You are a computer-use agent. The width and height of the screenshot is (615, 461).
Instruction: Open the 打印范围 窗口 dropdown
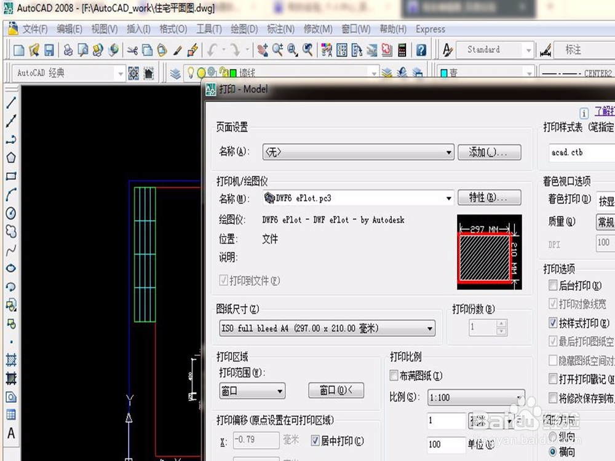[252, 391]
